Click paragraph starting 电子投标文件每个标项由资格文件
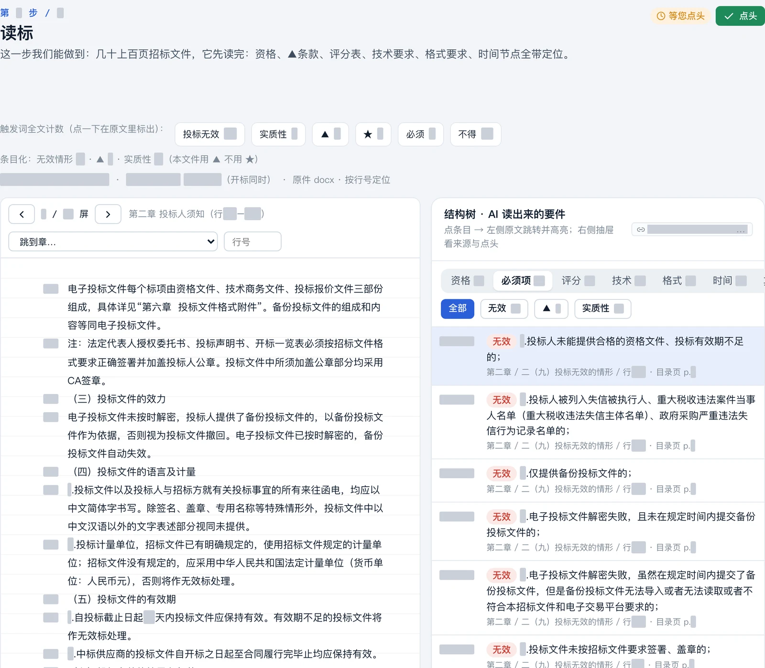 [225, 307]
